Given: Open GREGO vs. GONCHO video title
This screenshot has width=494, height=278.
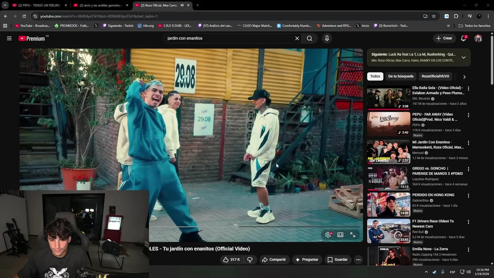Looking at the screenshot, I should 438,171.
